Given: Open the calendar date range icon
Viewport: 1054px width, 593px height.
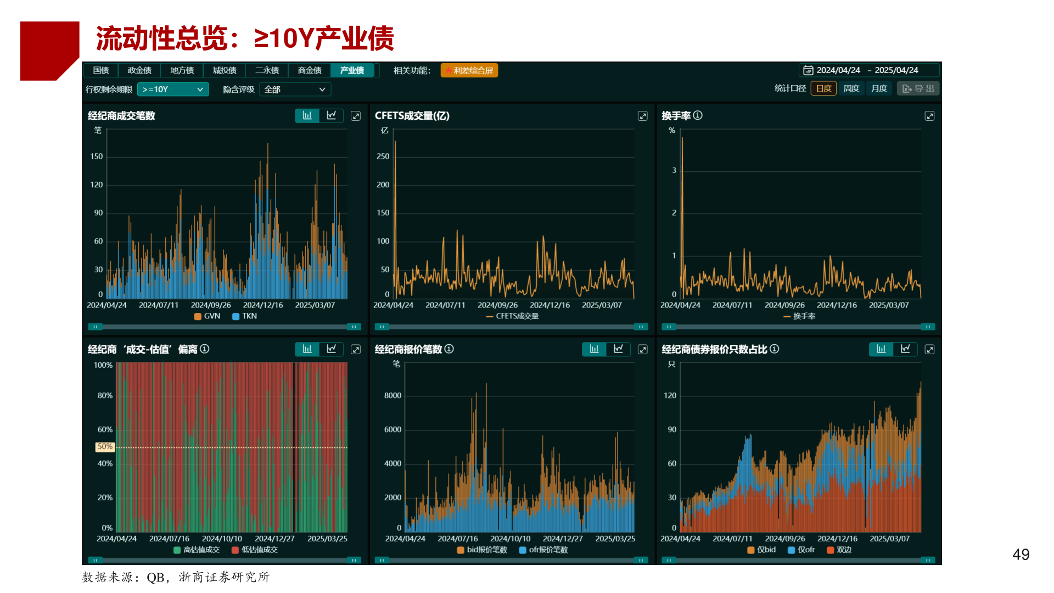Looking at the screenshot, I should click(x=808, y=70).
